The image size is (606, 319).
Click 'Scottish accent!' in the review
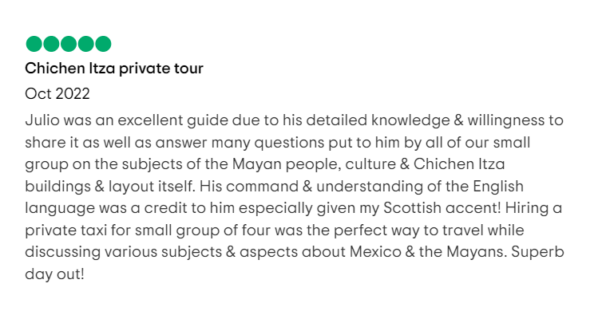click(x=442, y=208)
